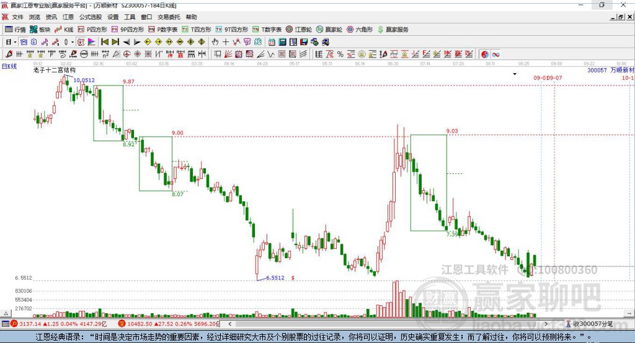Open the calculator icon
Viewport: 635px width, 343px height.
282,42
